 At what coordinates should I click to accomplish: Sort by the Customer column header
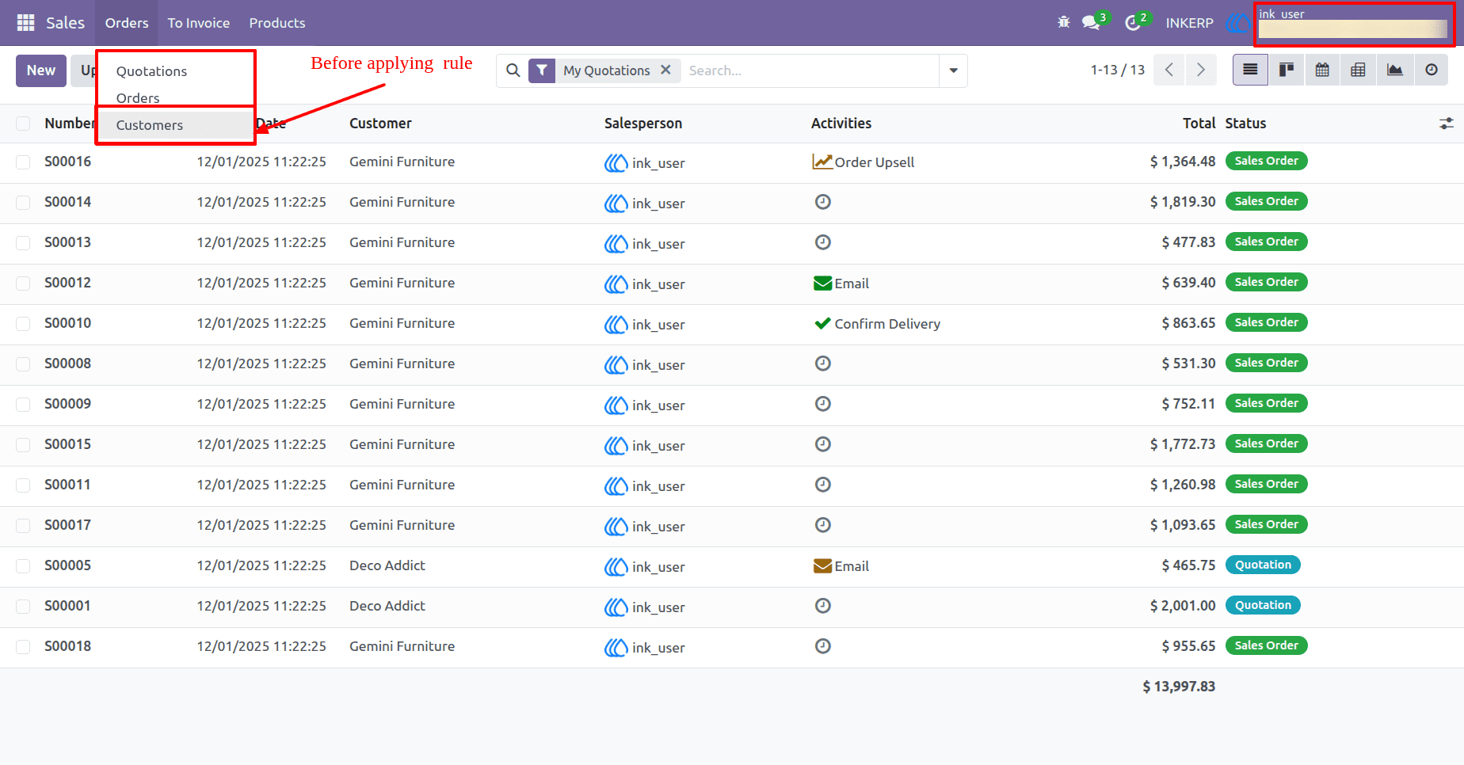tap(380, 124)
